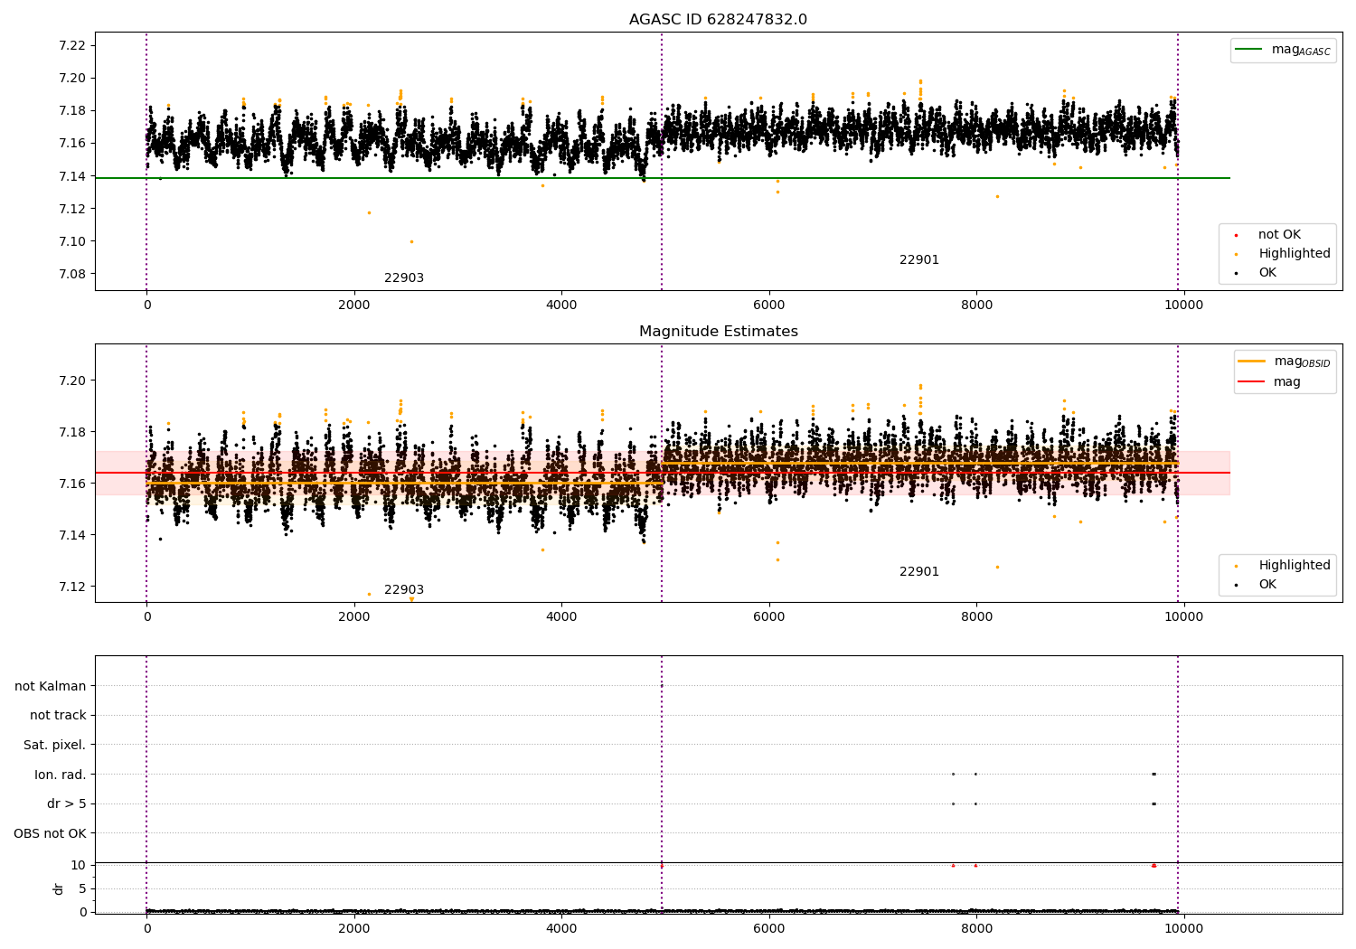Click the "7.10" y-axis tick in the AGASC plot
The image size is (1356, 949).
[x=72, y=242]
